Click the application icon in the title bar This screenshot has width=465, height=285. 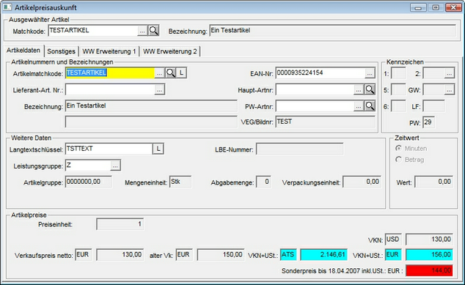(7, 7)
